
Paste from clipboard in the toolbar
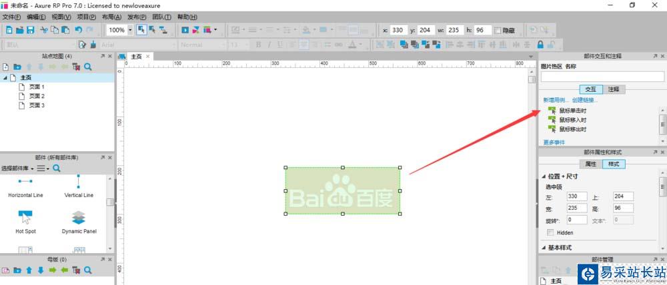[65, 30]
